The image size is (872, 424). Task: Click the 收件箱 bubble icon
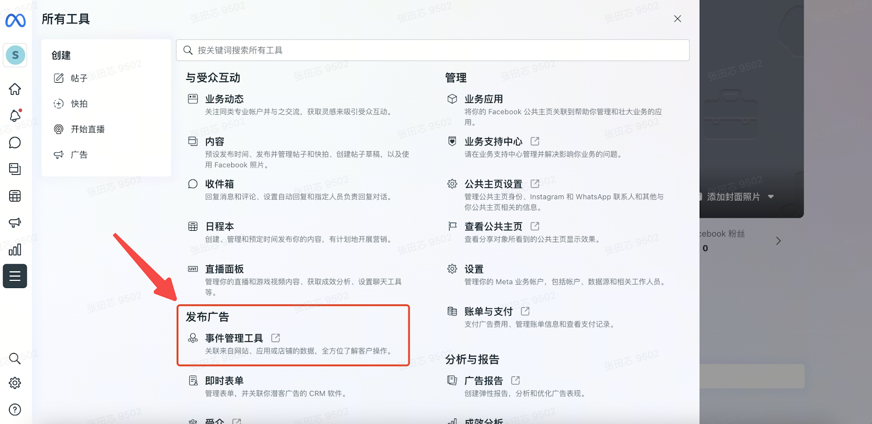tap(193, 183)
